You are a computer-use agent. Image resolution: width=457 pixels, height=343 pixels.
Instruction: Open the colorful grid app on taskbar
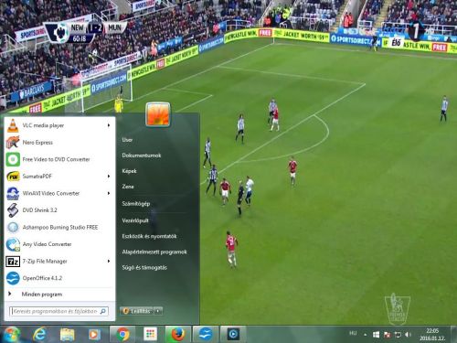tap(150, 335)
